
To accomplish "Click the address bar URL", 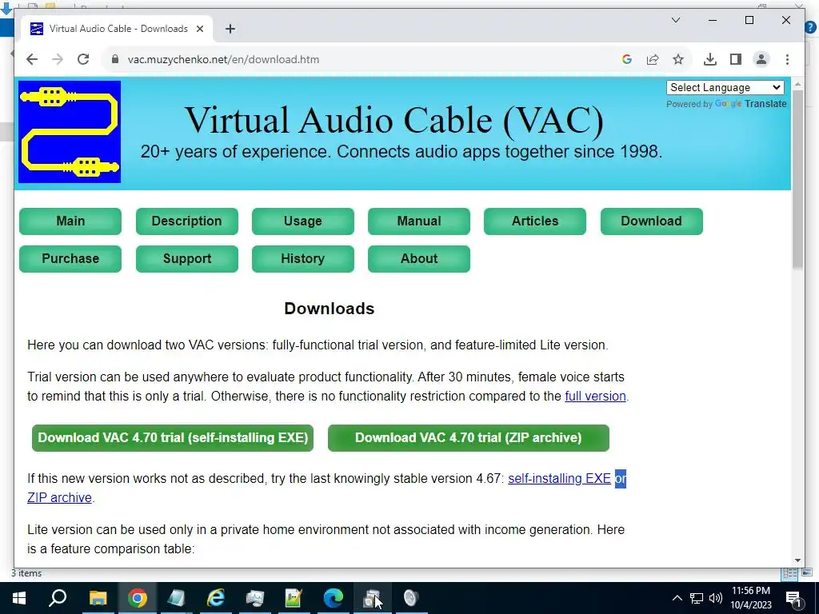I will click(x=224, y=59).
